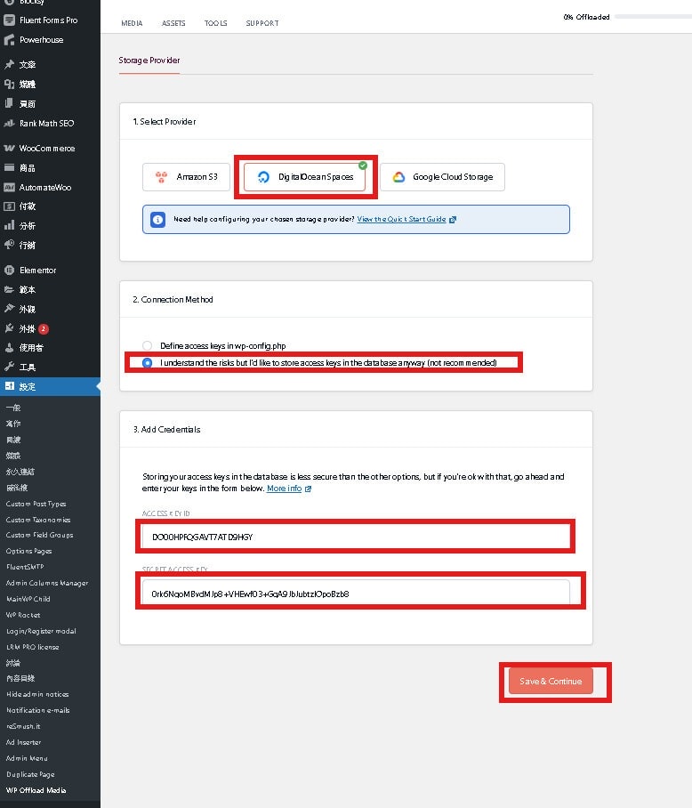
Task: Click the Powerhouse sidebar icon
Action: (x=9, y=40)
